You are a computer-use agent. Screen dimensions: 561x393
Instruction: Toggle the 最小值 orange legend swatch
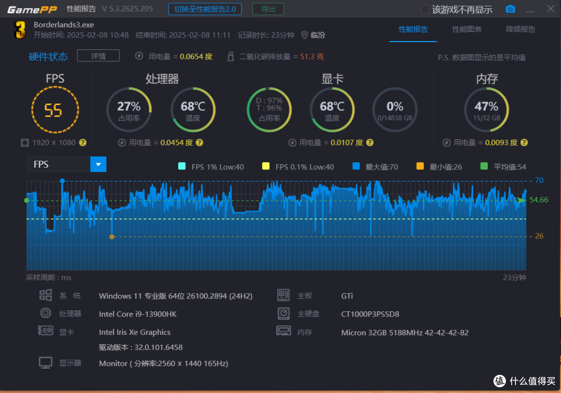pos(420,166)
